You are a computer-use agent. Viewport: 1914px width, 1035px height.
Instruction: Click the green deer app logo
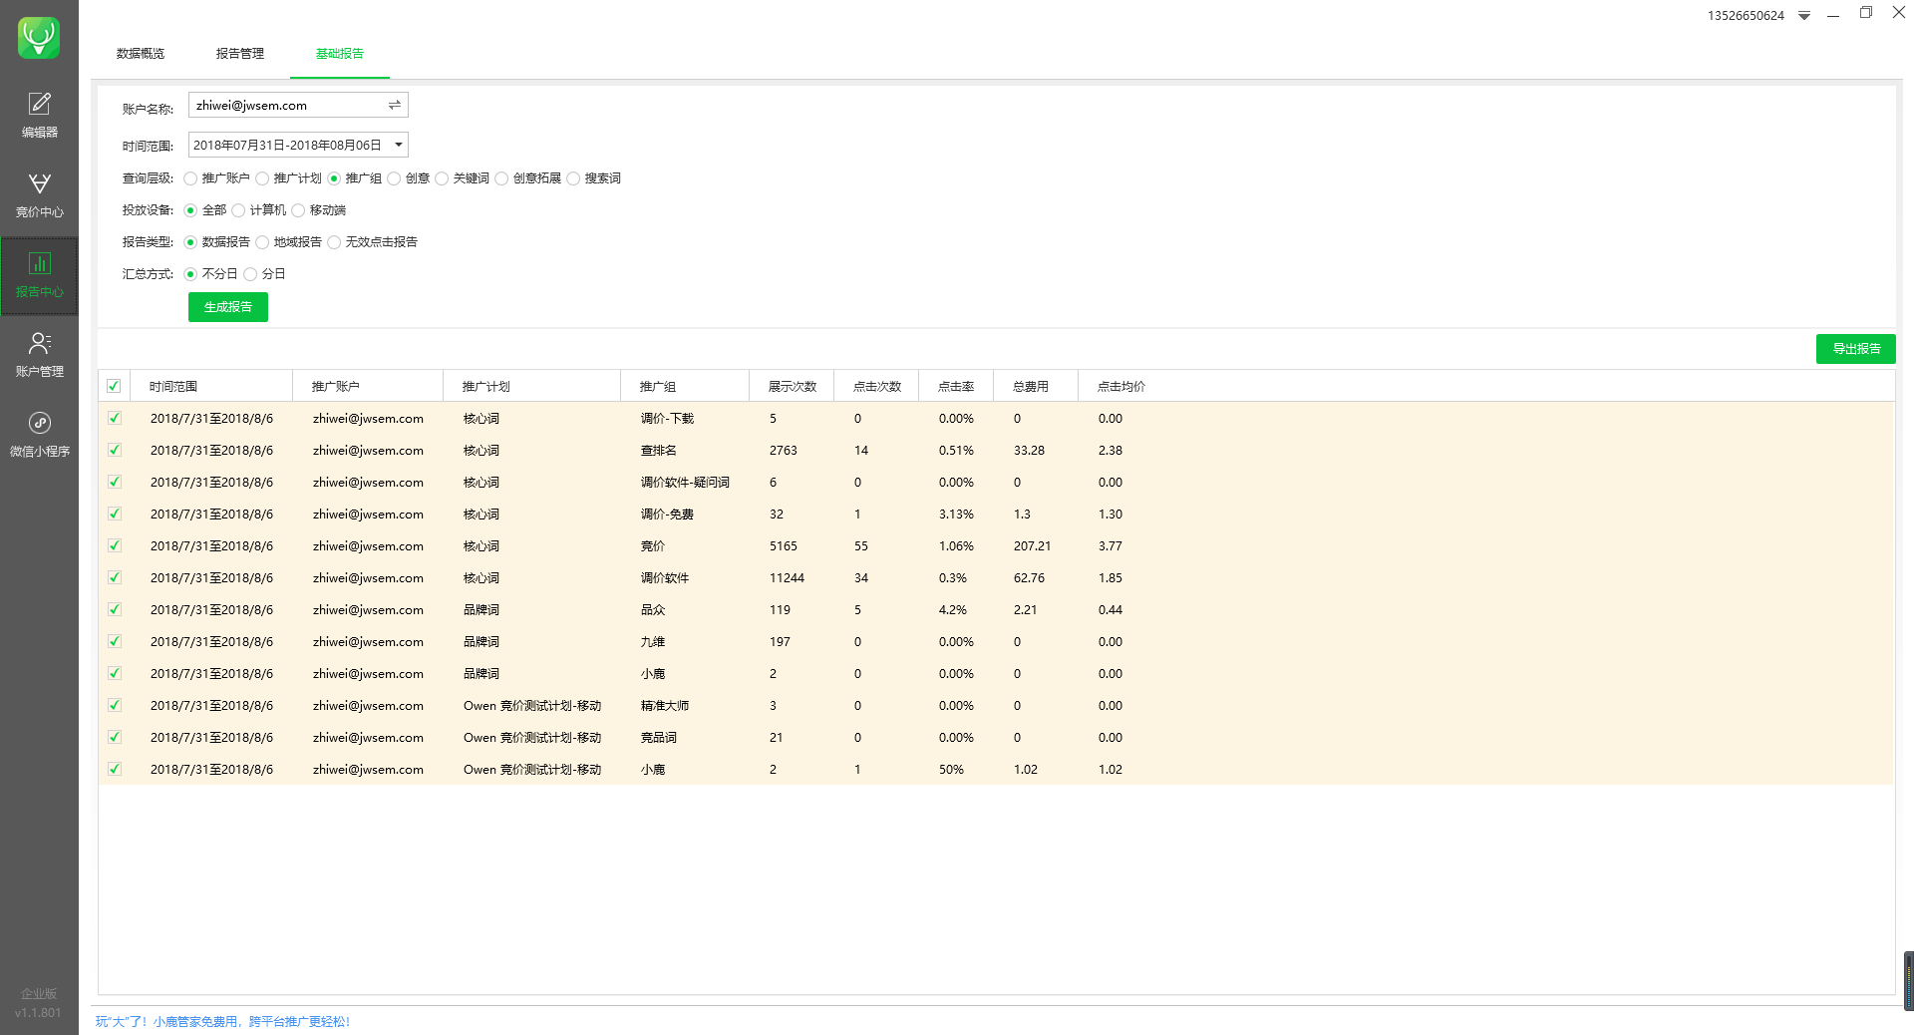point(39,38)
